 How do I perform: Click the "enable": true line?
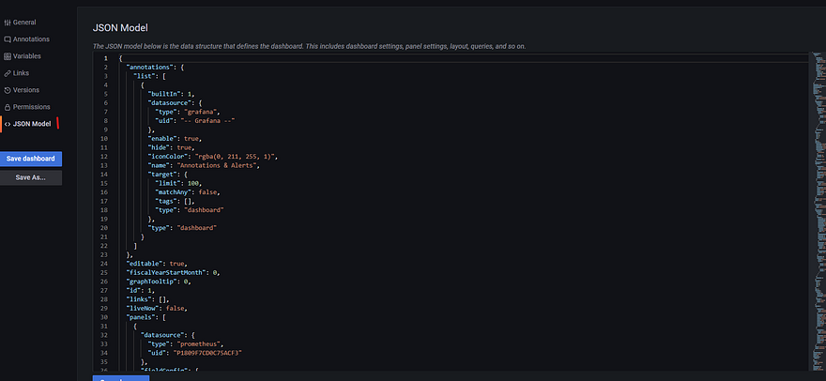tap(176, 139)
